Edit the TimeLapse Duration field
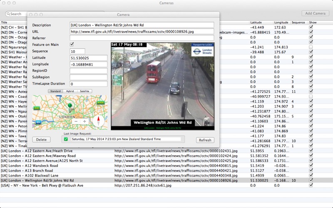This screenshot has width=333, height=208. point(89,84)
